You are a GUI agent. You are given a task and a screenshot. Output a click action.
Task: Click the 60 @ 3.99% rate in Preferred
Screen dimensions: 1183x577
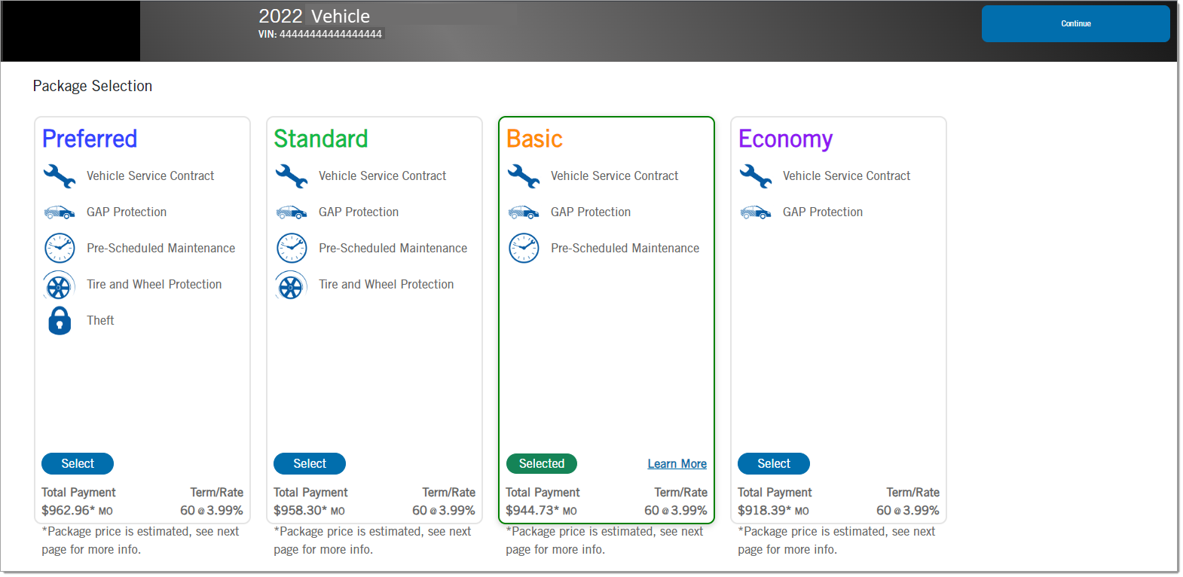pos(212,510)
